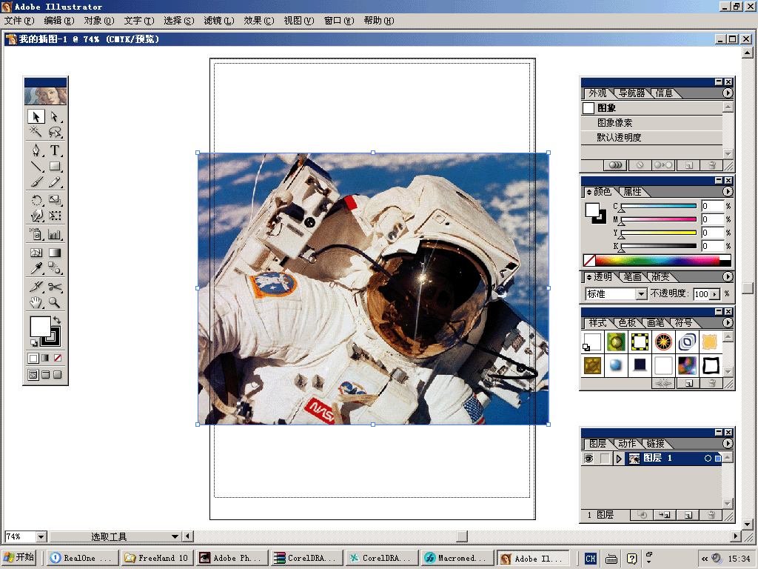Switch to the 动作 tab
The height and width of the screenshot is (569, 758).
(627, 443)
